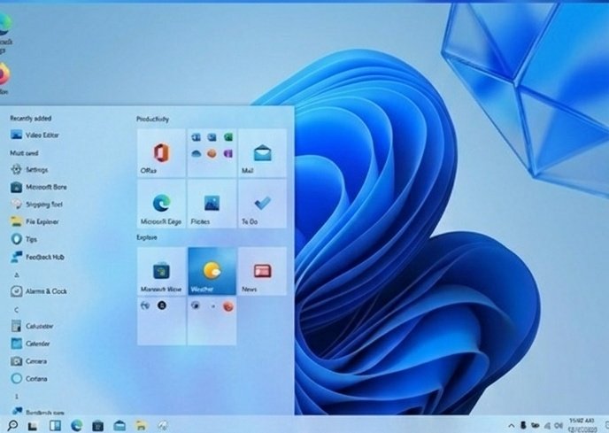Open Calendar in the app list
The height and width of the screenshot is (433, 609).
coord(30,344)
